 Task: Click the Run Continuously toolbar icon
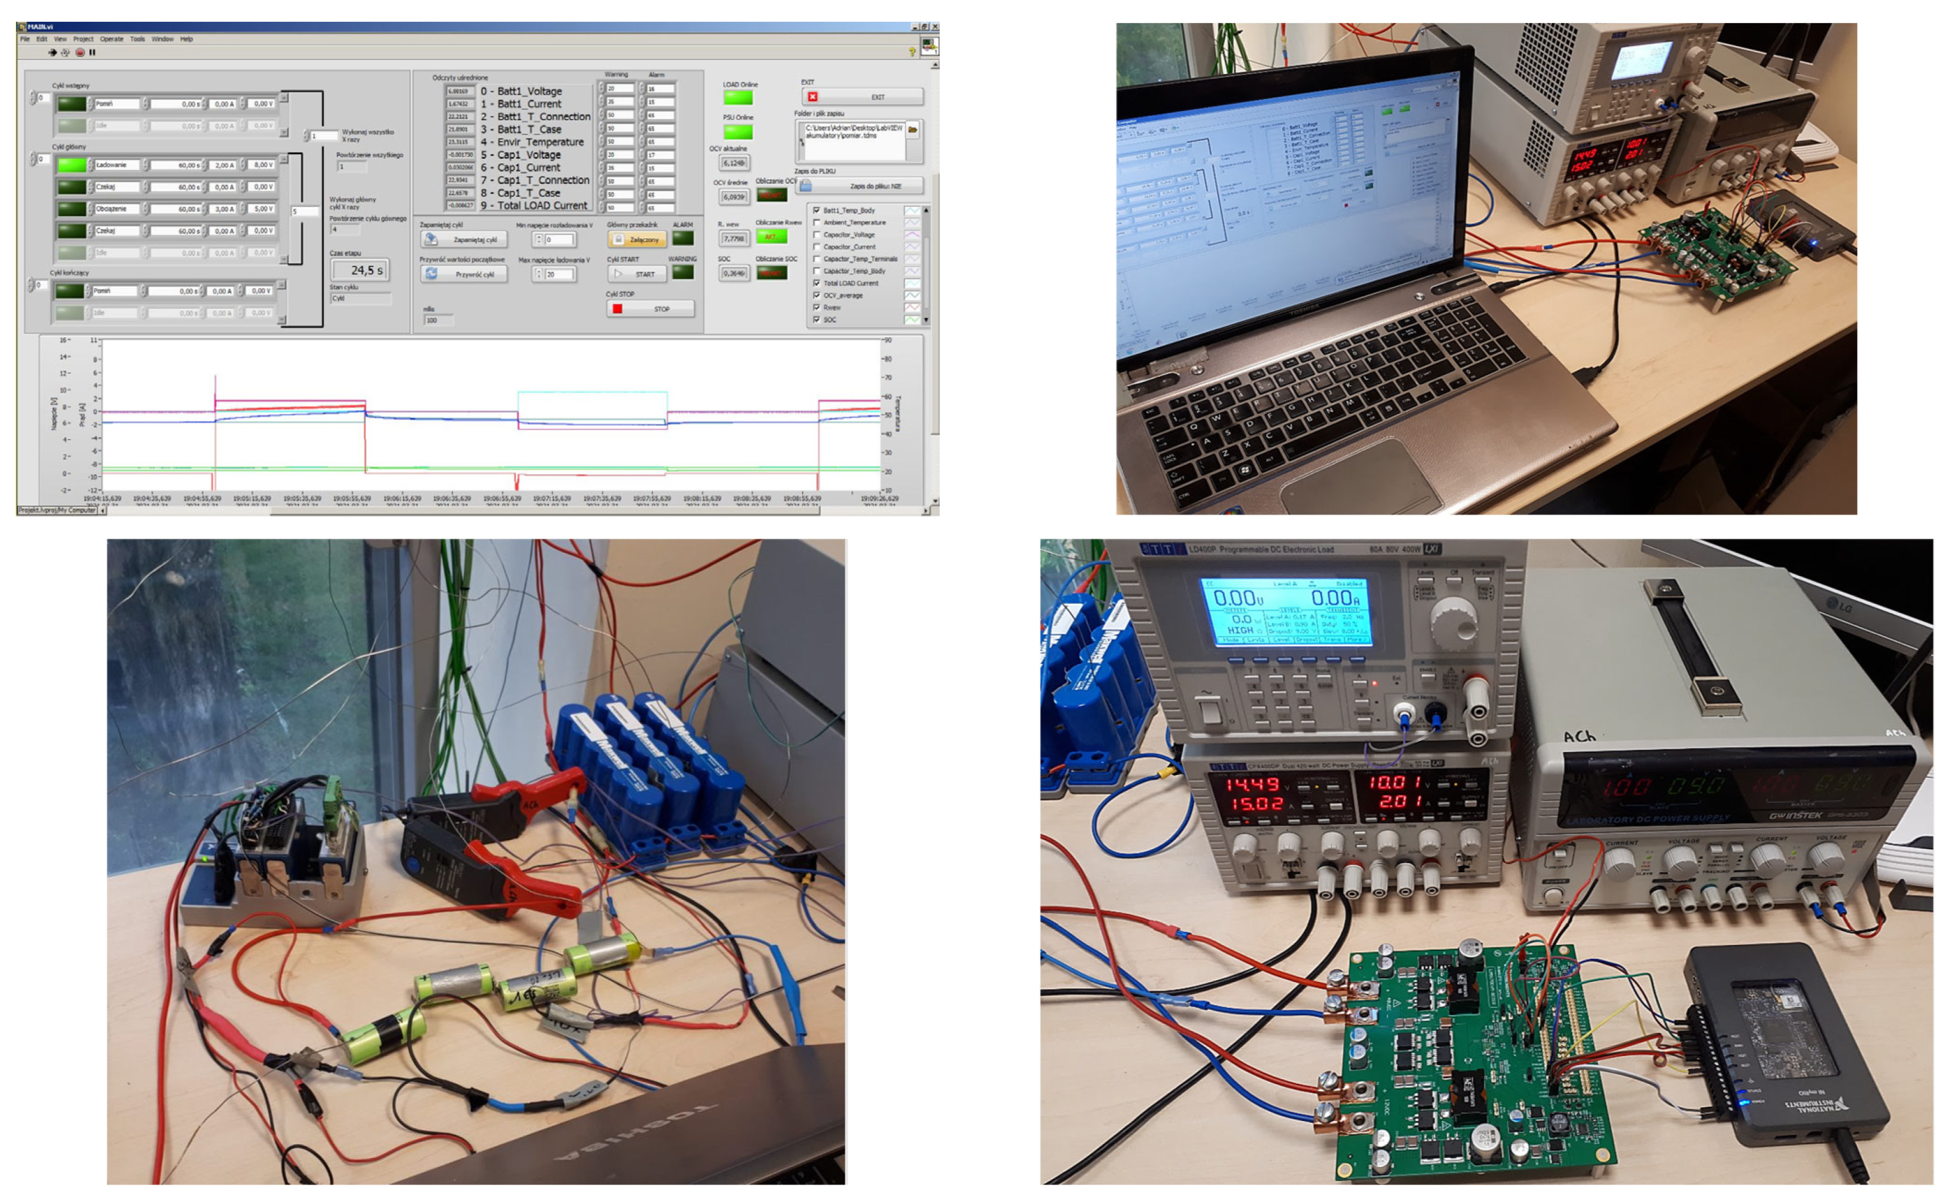pyautogui.click(x=65, y=53)
